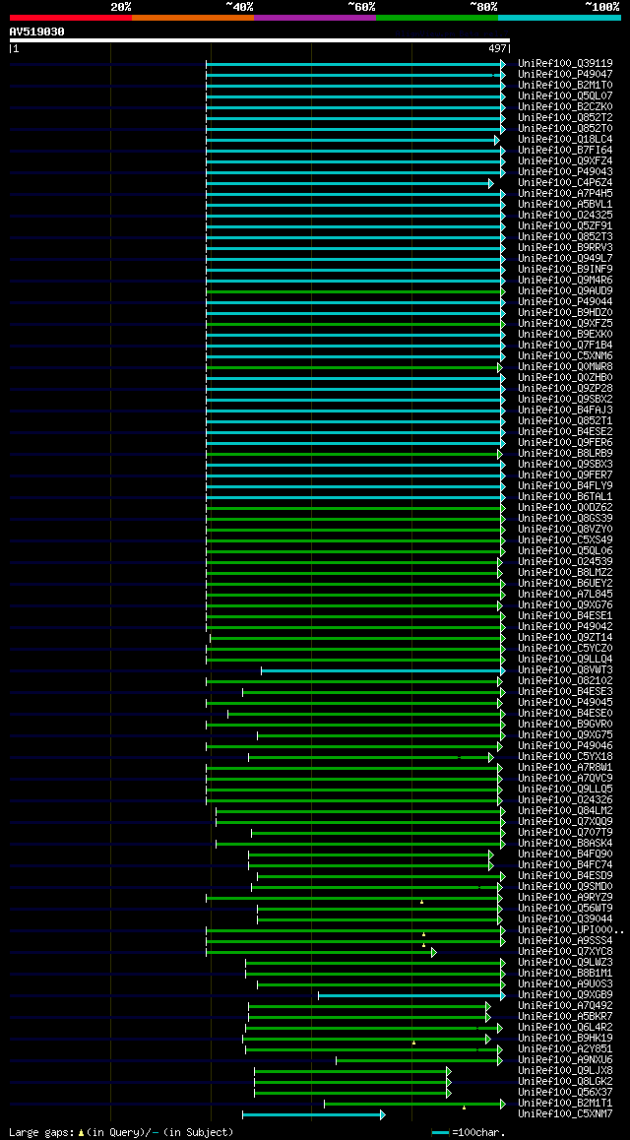
Task: Click the Large gaps legend text
Action: click(121, 1132)
